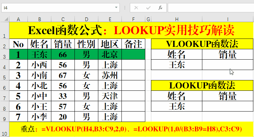The height and width of the screenshot is (137, 254).
Task: Click the cell '天津'
Action: (x=110, y=96)
